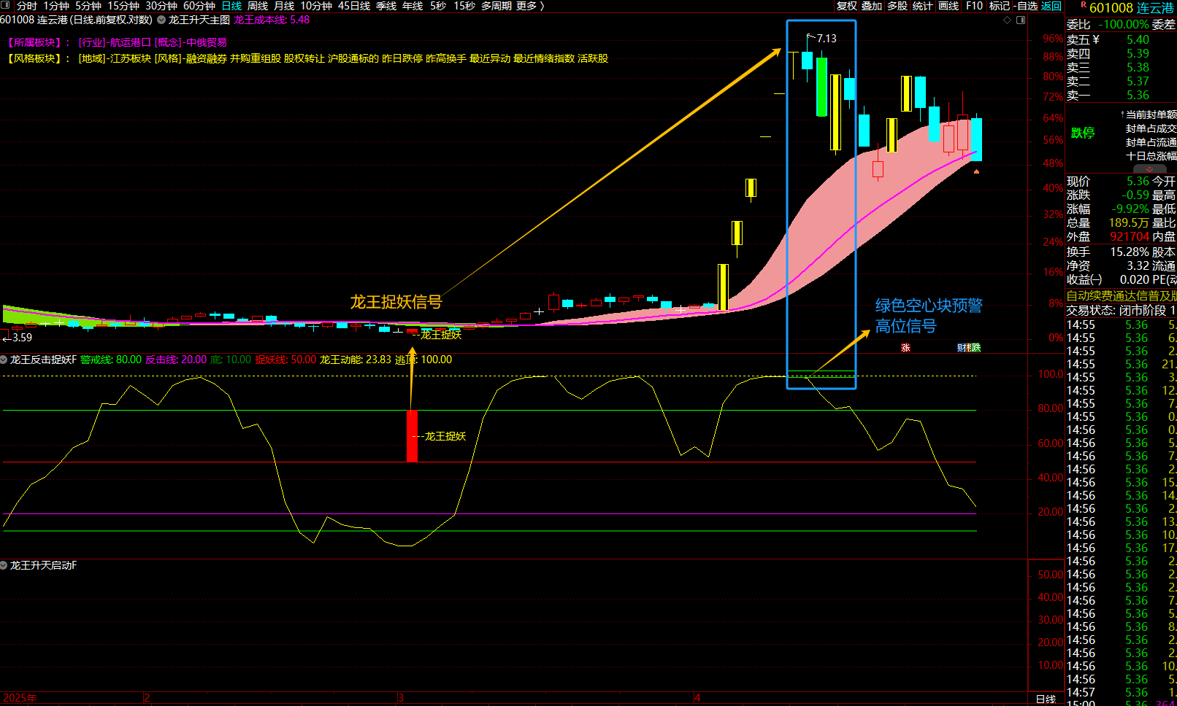
Task: Select the 45日线 period
Action: click(354, 6)
